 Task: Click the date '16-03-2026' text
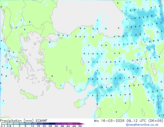click(x=113, y=121)
